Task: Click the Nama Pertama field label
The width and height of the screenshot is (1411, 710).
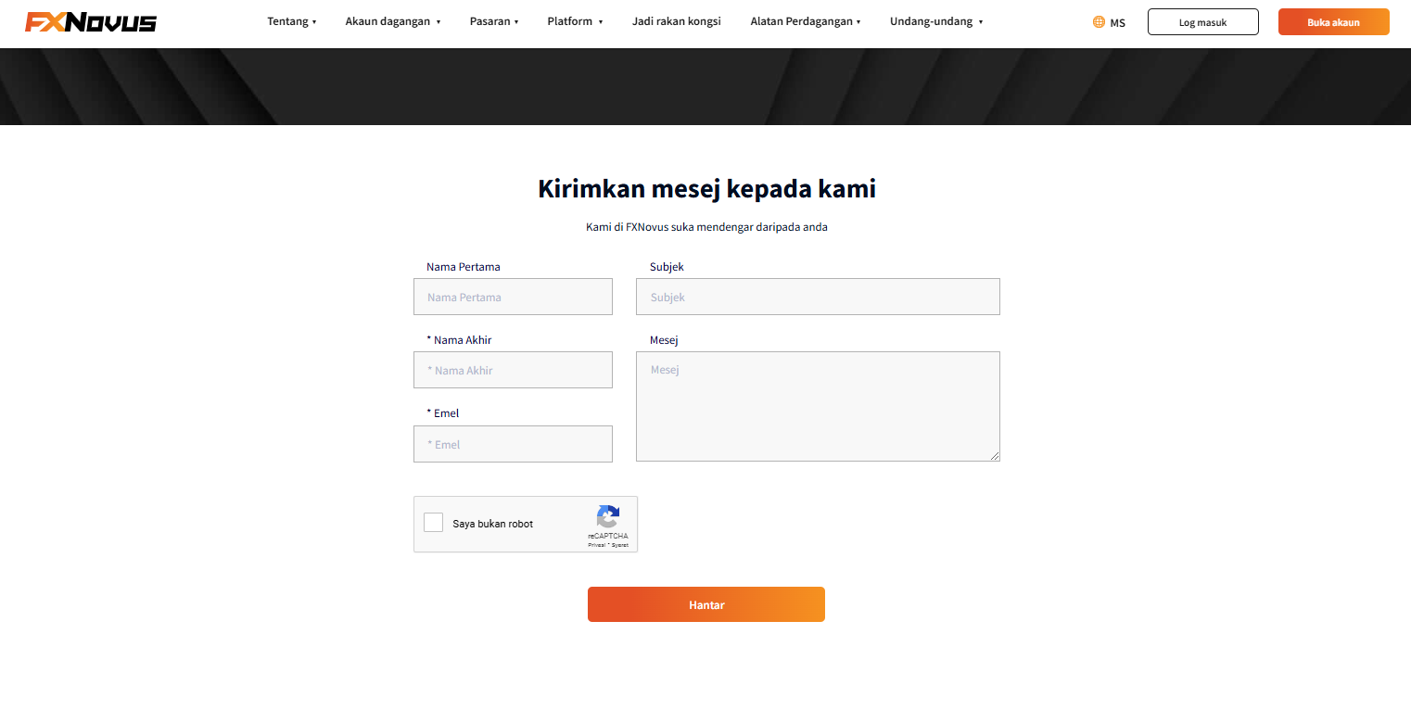Action: pyautogui.click(x=464, y=267)
